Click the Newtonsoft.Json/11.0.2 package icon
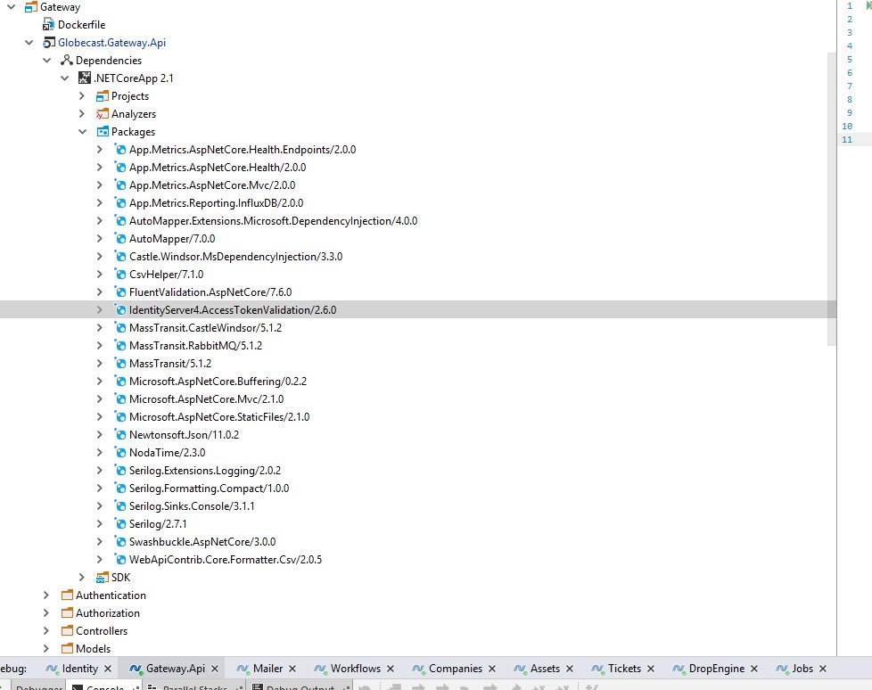The height and width of the screenshot is (690, 872). point(120,435)
